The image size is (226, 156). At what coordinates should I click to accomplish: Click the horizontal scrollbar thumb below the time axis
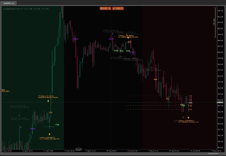point(213,154)
